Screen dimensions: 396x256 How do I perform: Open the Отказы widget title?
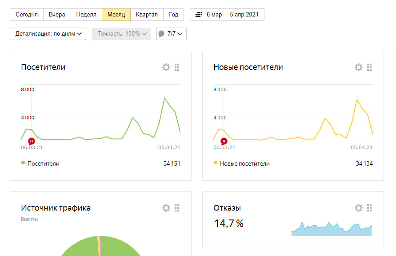[227, 208]
